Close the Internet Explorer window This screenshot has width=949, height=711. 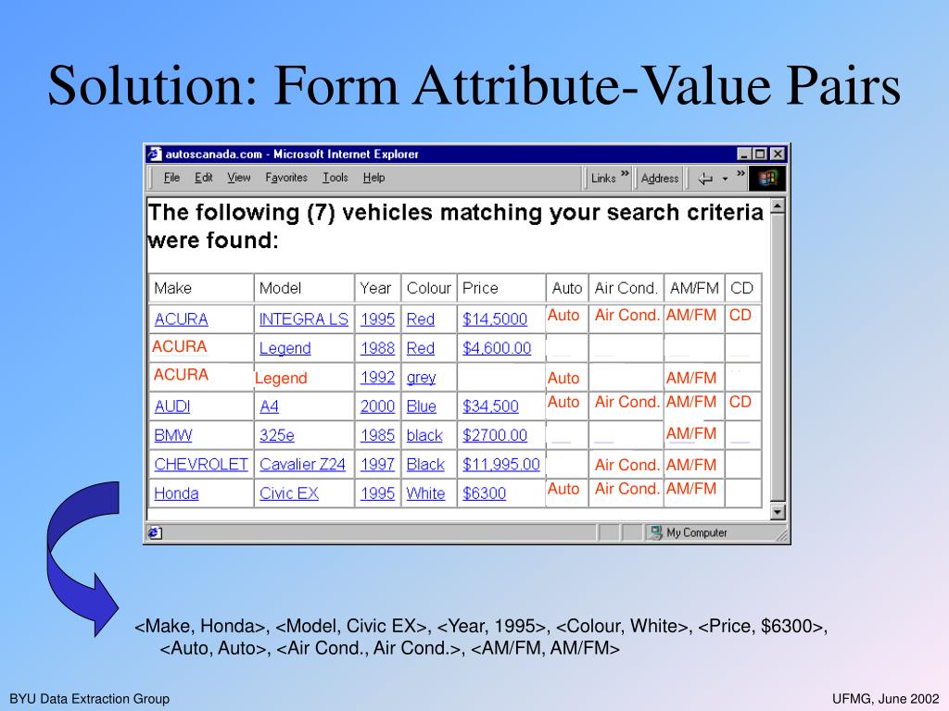click(x=778, y=155)
